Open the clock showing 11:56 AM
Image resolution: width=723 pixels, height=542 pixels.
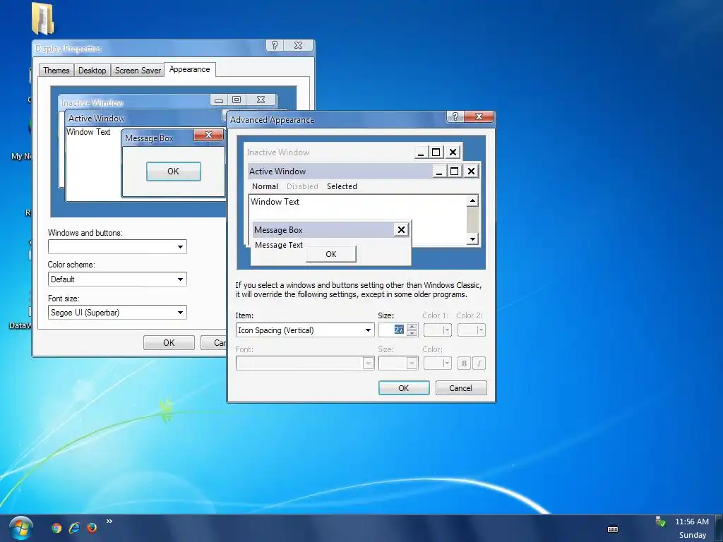[692, 522]
